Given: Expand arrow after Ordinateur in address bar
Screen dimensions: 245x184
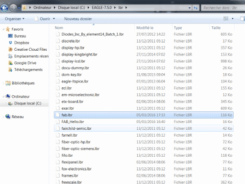Looking at the screenshot, I should (x=54, y=7).
